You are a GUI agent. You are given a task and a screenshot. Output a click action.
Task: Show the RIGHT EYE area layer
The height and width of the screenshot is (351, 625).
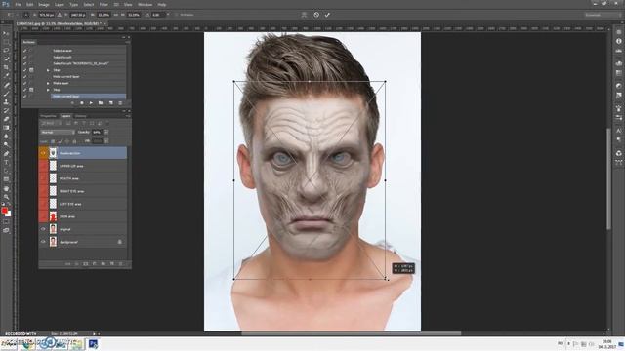click(x=43, y=191)
